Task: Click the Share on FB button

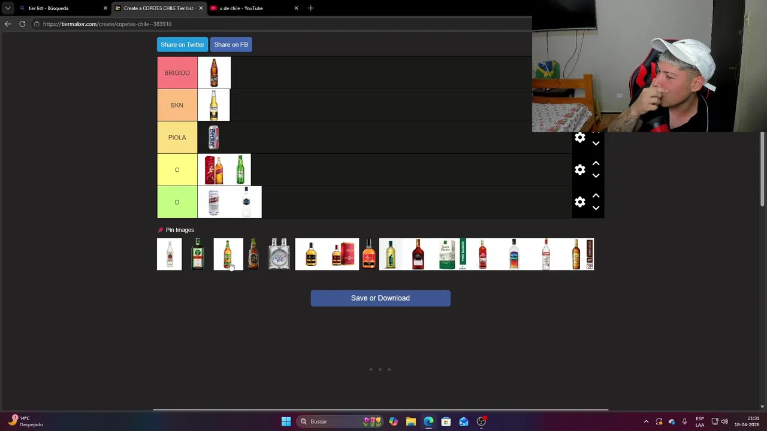Action: 231,44
